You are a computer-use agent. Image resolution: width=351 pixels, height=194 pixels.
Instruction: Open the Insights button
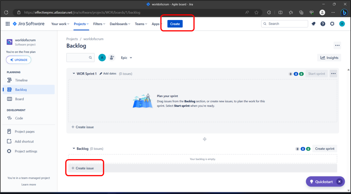pyautogui.click(x=329, y=58)
